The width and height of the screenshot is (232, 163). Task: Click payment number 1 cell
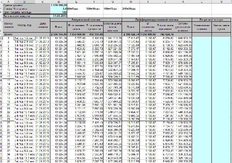pyautogui.click(x=8, y=38)
